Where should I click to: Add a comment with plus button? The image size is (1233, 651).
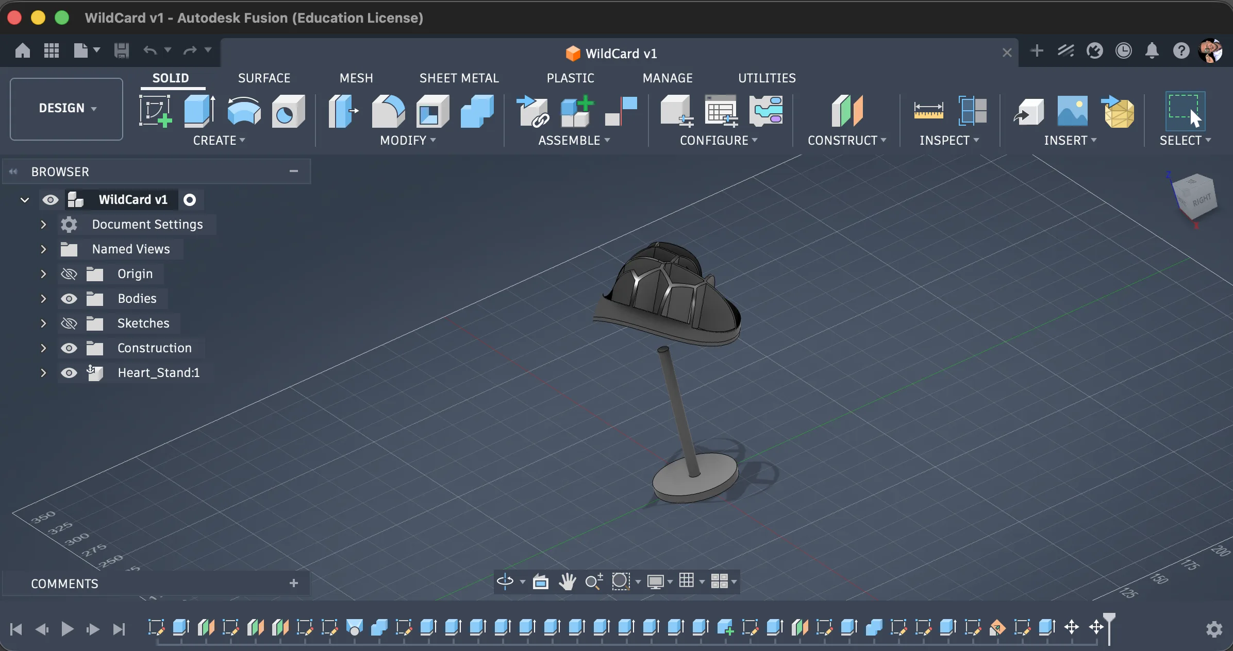294,583
